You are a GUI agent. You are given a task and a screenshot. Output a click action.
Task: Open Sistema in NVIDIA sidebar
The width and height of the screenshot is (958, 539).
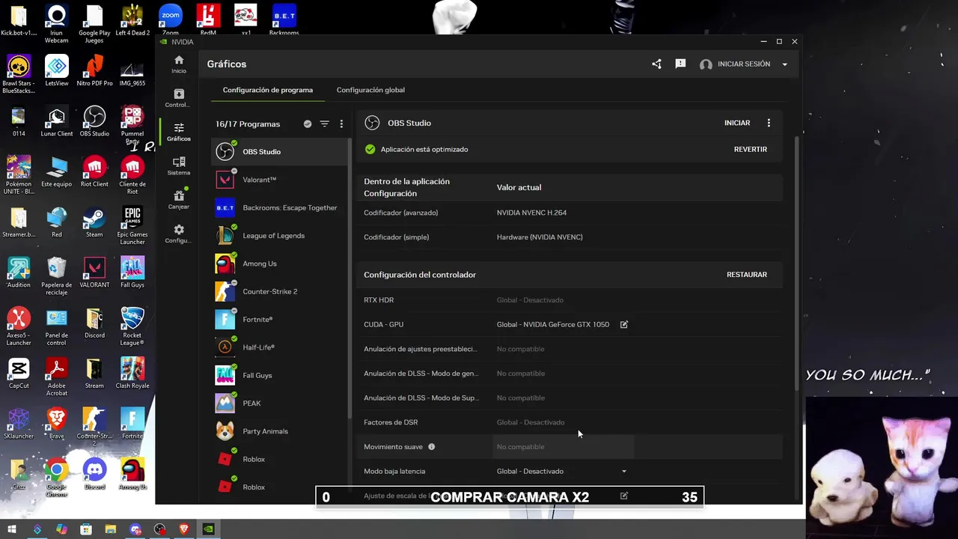pos(178,166)
